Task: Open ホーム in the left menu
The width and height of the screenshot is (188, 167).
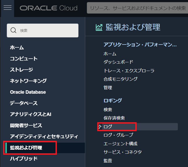Action: pyautogui.click(x=17, y=48)
